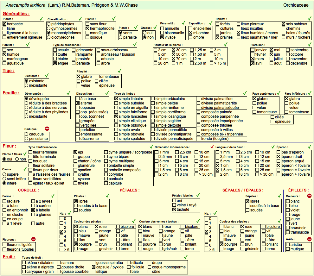
Task: Click the green check mark beside Pérennité
Action: click(x=183, y=23)
